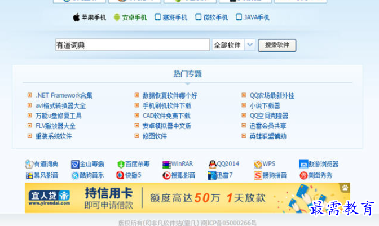
Task: Open the 修图软件 link
Action: pos(155,136)
